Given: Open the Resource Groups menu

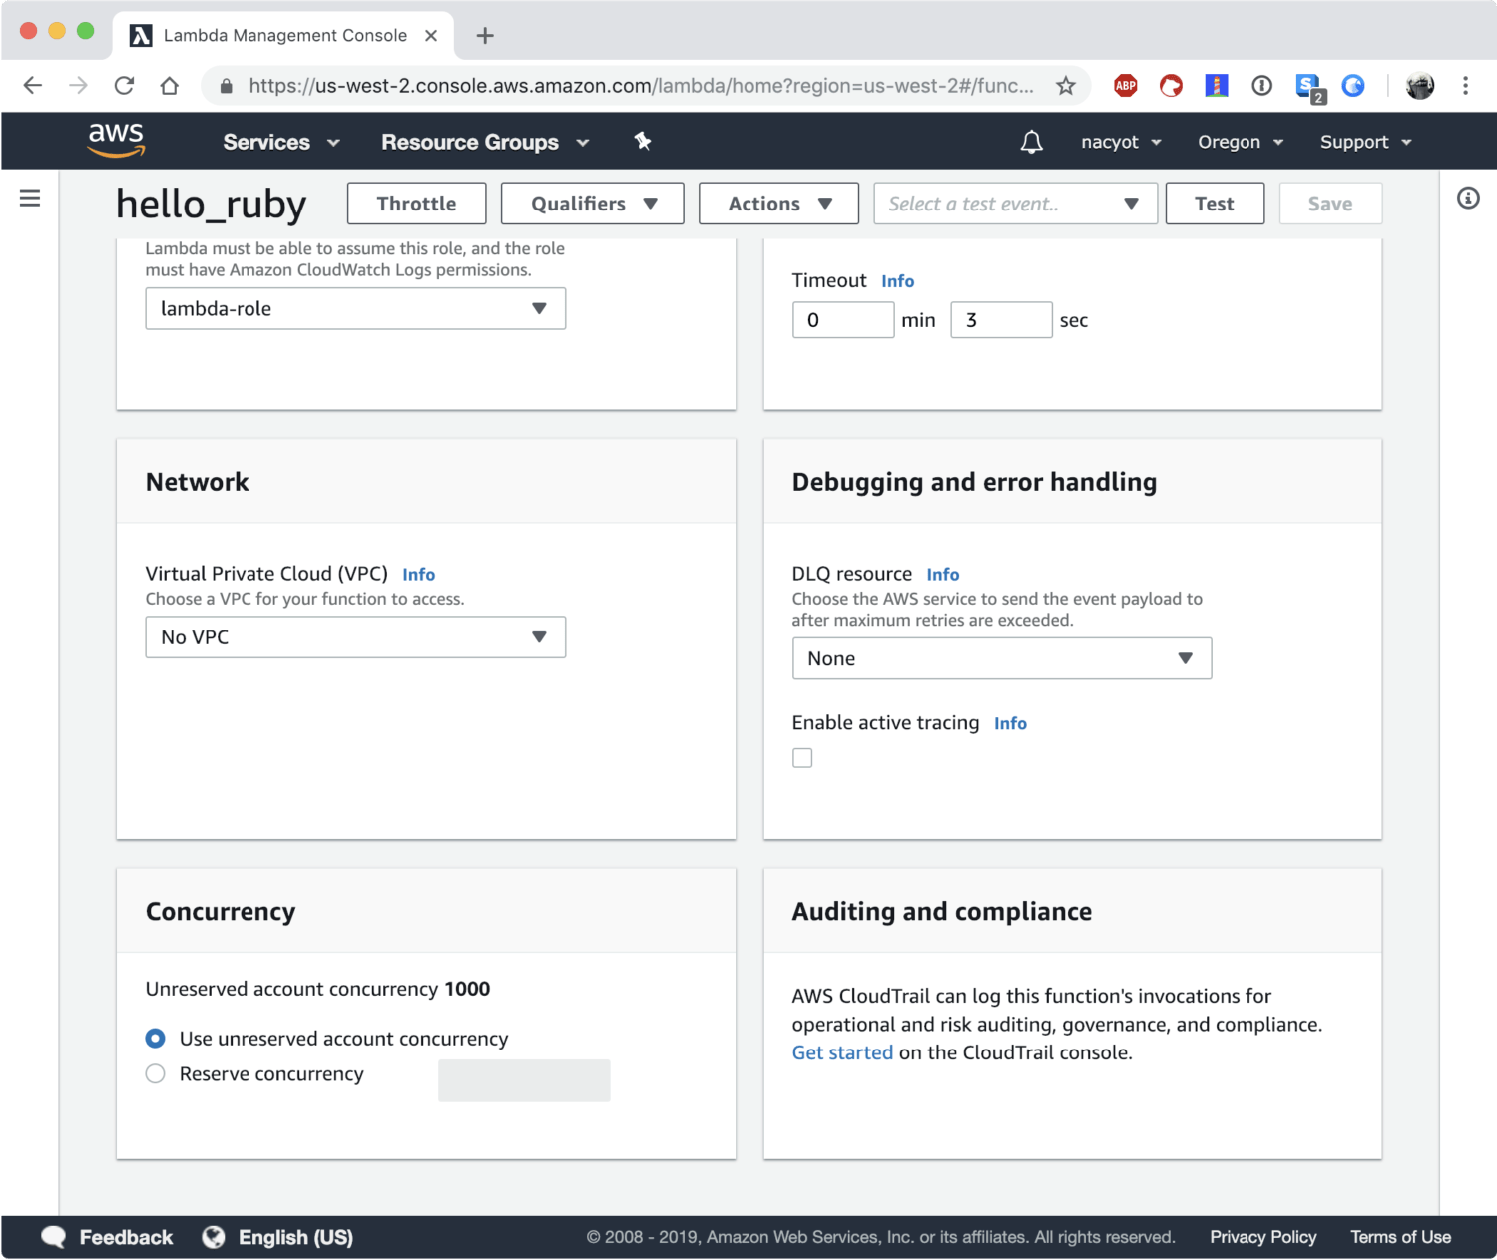Looking at the screenshot, I should [x=485, y=142].
